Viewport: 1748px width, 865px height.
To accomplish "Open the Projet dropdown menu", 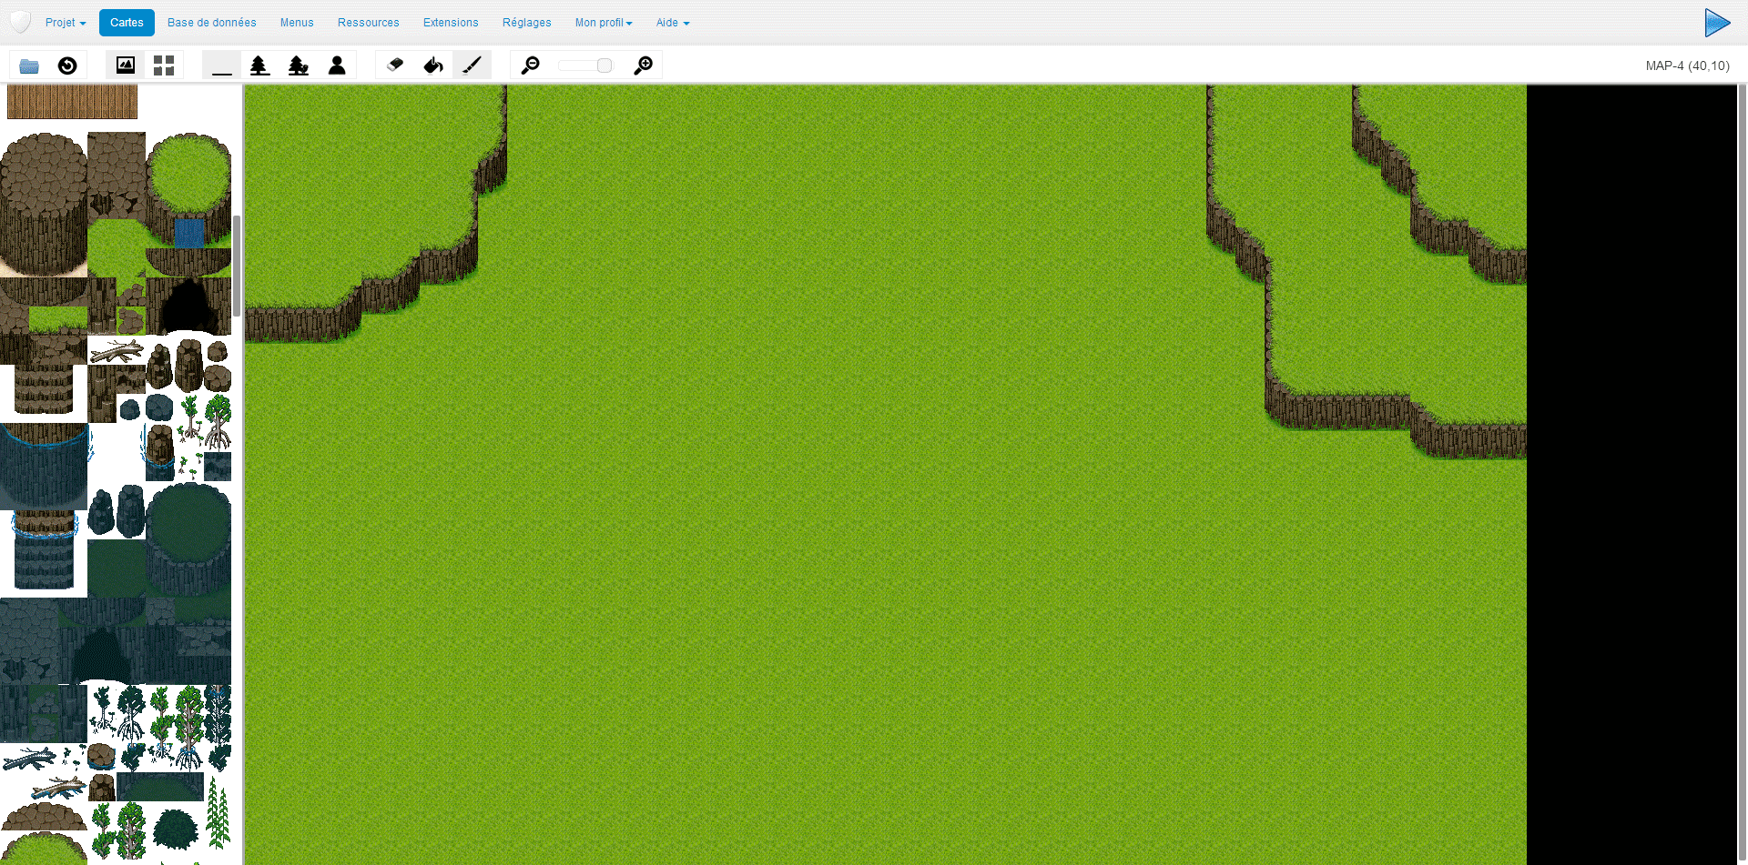I will 66,23.
